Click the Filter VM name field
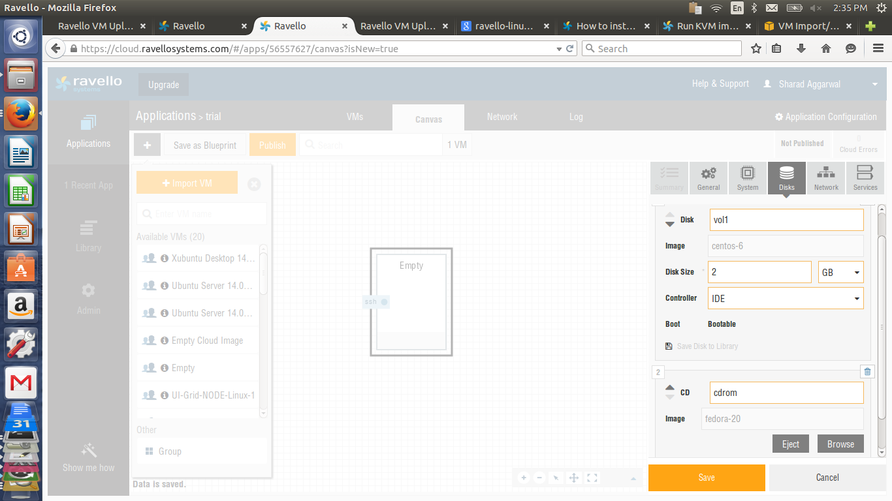The width and height of the screenshot is (892, 501). coord(202,214)
